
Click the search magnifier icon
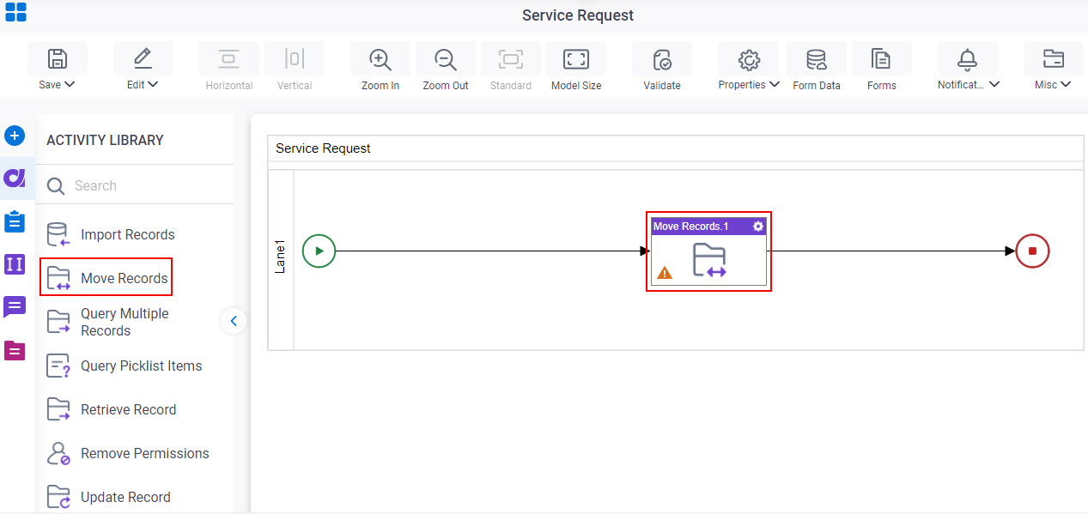click(x=56, y=186)
